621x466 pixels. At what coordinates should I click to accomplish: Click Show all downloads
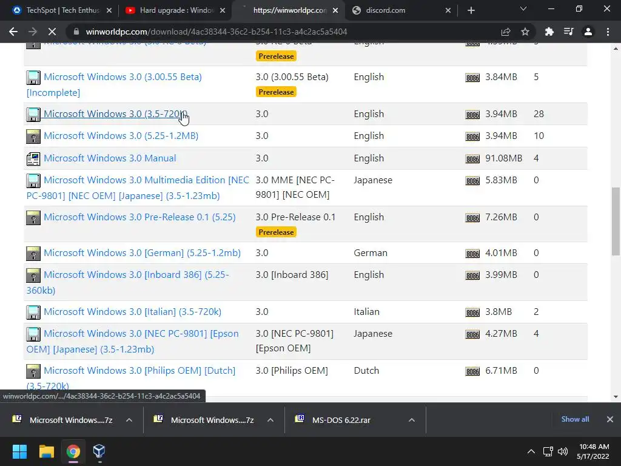(575, 419)
